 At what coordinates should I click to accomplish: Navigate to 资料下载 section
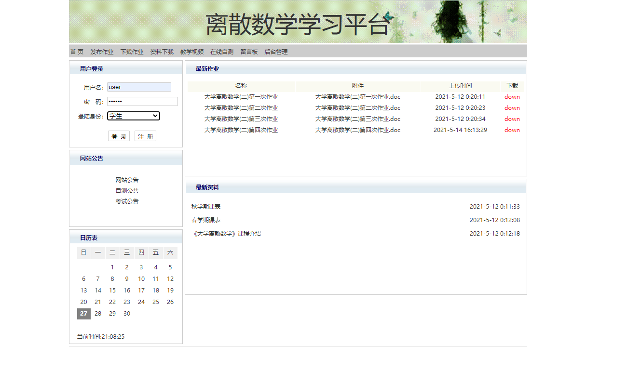pos(162,52)
